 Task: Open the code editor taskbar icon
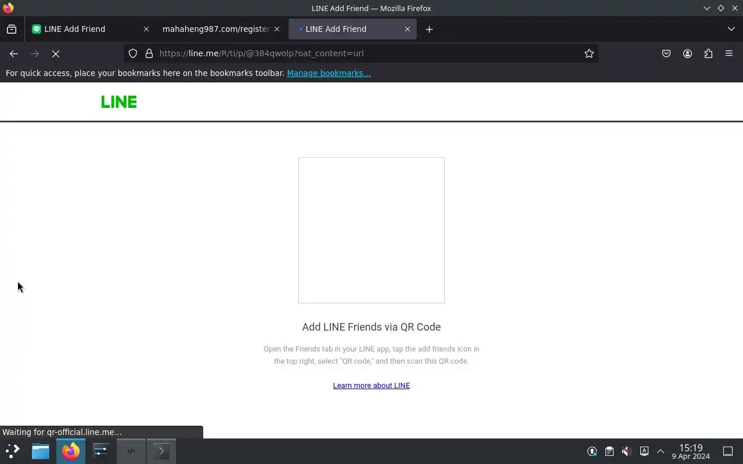pyautogui.click(x=131, y=451)
